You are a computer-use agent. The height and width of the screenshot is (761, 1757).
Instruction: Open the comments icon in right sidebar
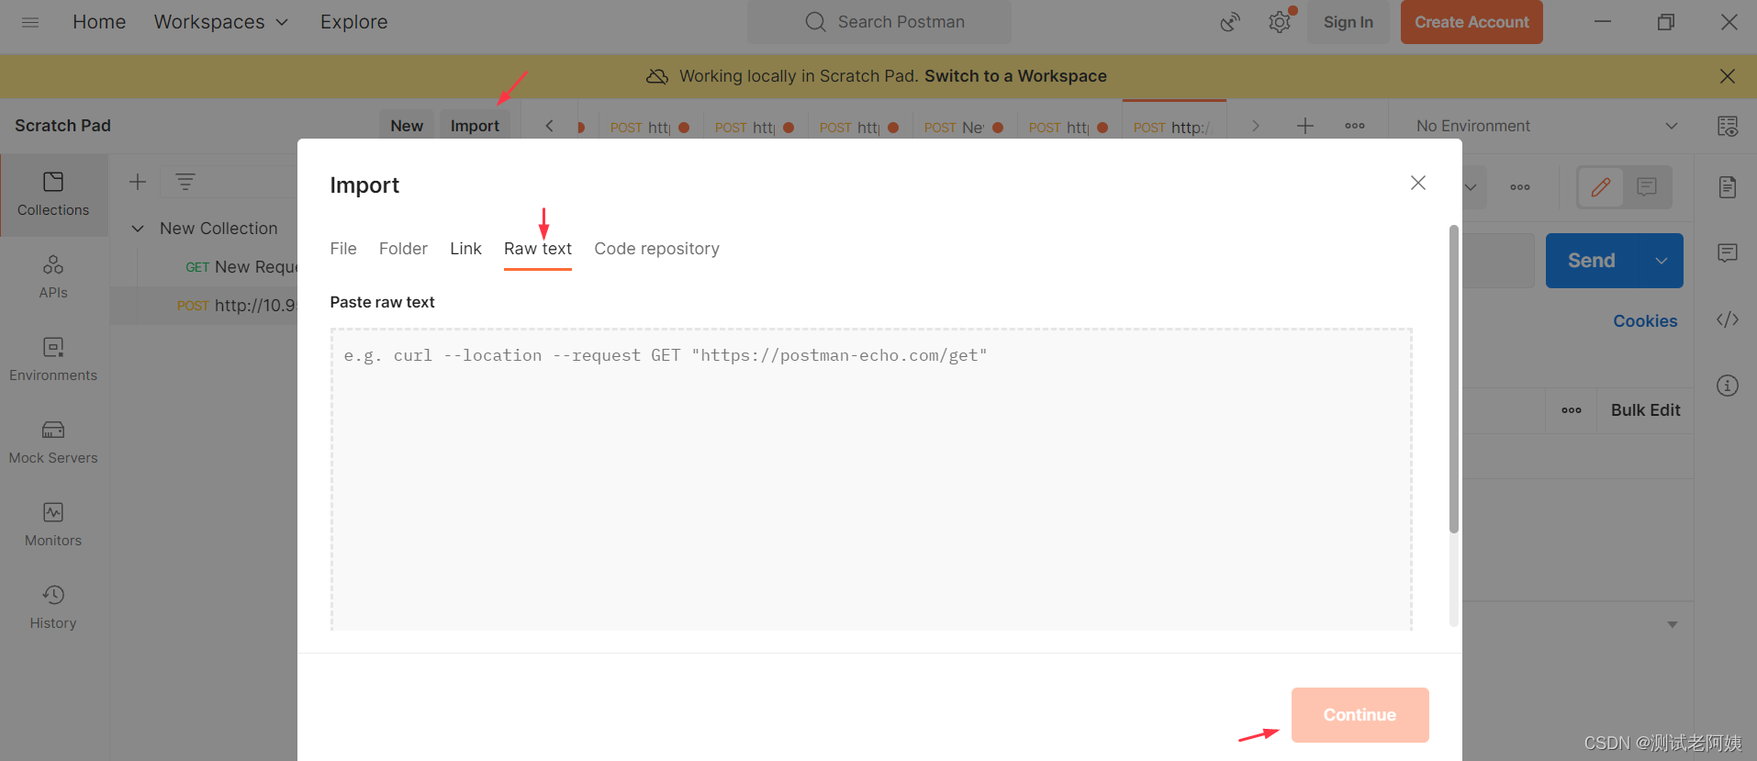[x=1727, y=252]
